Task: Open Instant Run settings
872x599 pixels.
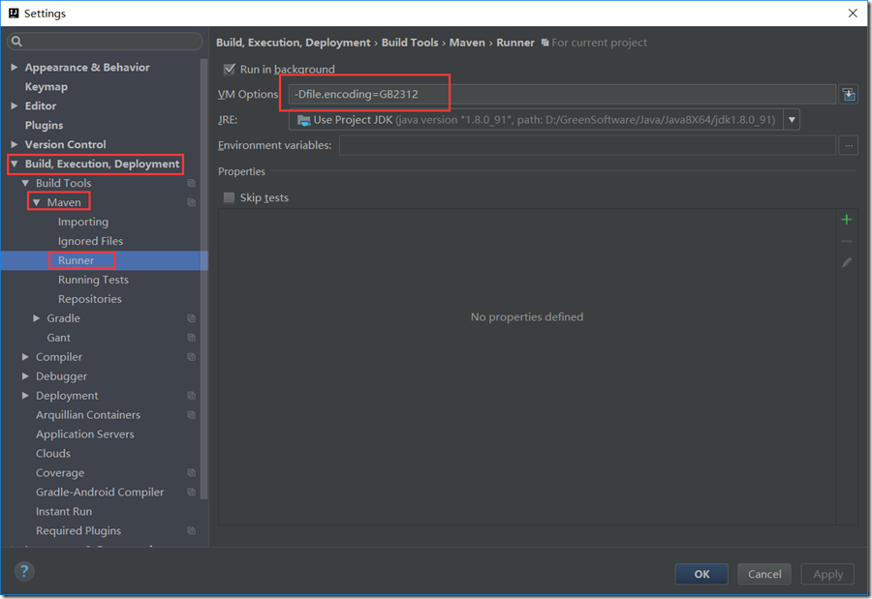Action: 64,511
